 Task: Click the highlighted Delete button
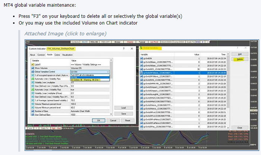click(x=240, y=59)
